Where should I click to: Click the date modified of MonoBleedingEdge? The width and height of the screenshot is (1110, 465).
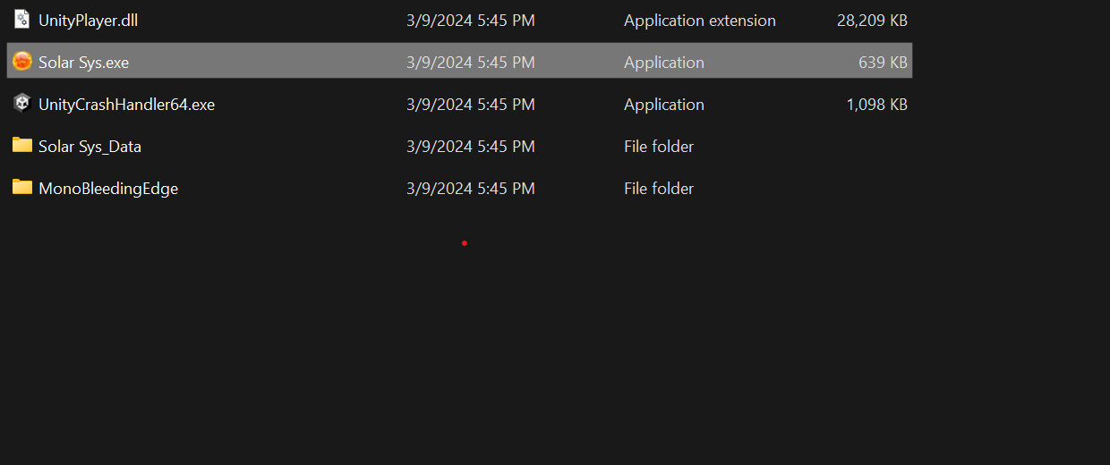pyautogui.click(x=470, y=189)
